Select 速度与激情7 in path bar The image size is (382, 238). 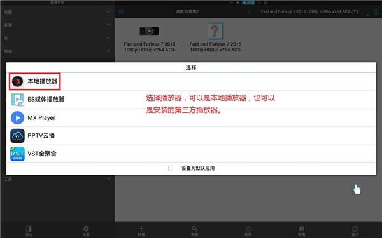[x=187, y=11]
